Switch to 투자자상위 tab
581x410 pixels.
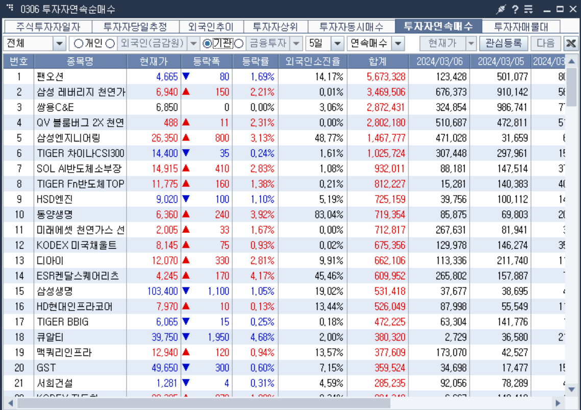pyautogui.click(x=275, y=27)
